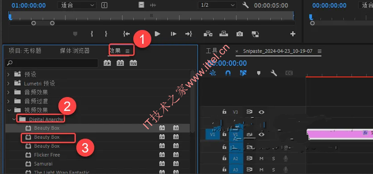Click the icon right of the camera
Screen dimensions: 373x174
pos(255,34)
